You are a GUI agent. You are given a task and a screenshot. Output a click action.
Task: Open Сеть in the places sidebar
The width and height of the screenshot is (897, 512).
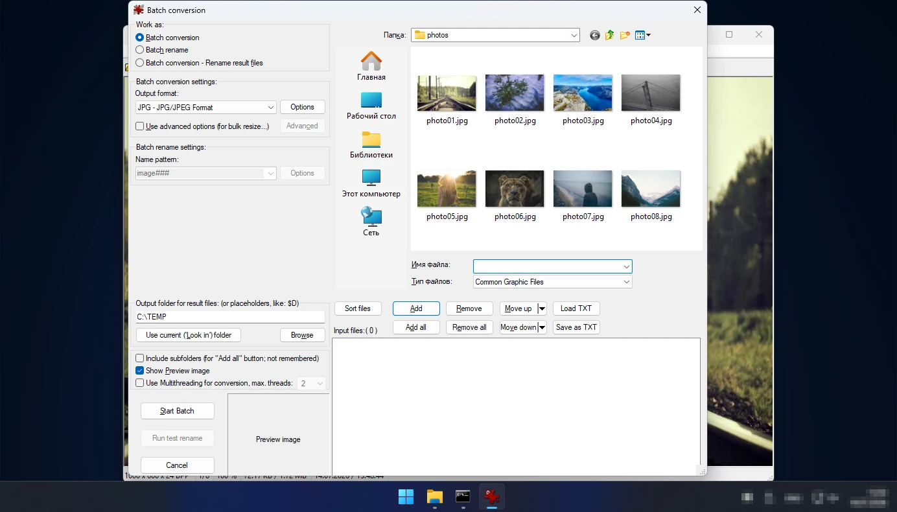(371, 222)
